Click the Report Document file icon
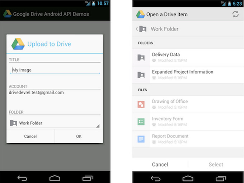Viewport: 244px width, 183px height. [141, 139]
